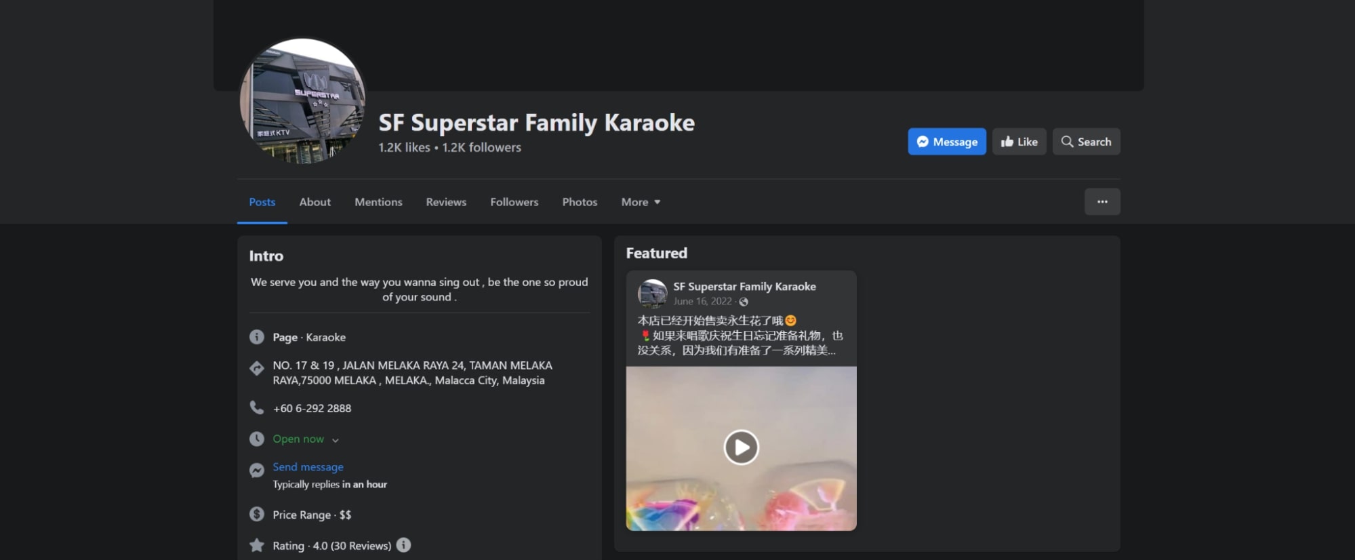Click the Message button

947,142
